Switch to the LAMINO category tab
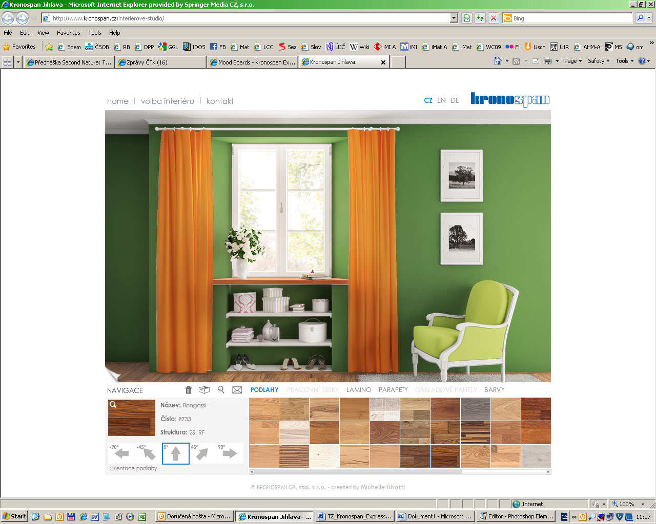This screenshot has height=524, width=656. pyautogui.click(x=358, y=390)
